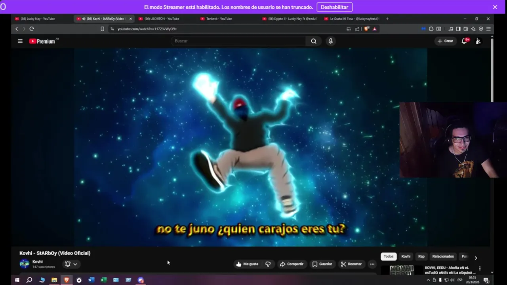This screenshot has width=507, height=285.
Task: Open KOVHI, EEDU recommended video thumbnail
Action: tap(401, 270)
